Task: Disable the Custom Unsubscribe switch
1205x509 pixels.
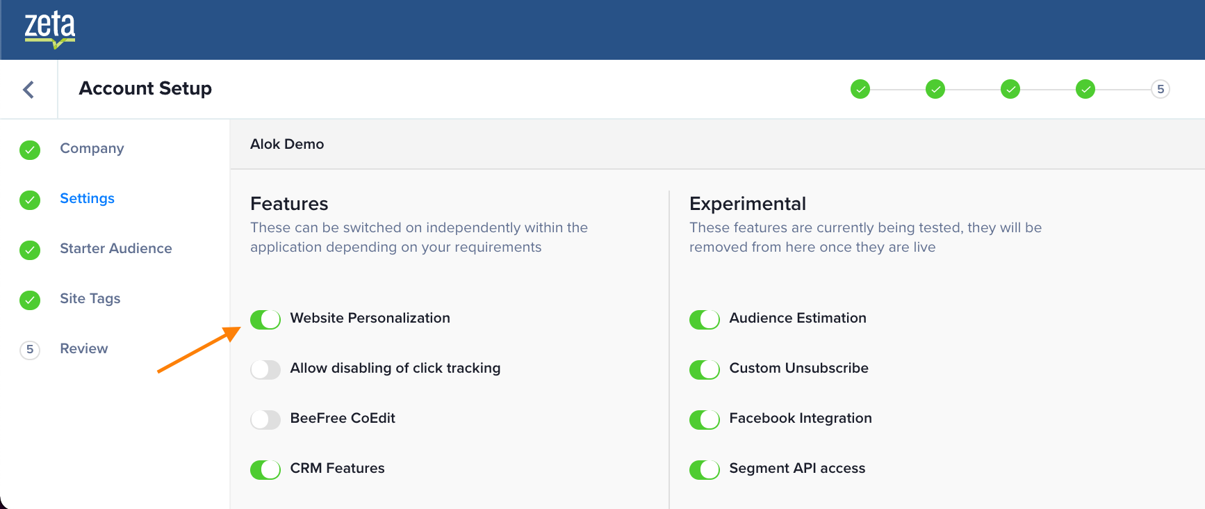Action: pos(705,369)
